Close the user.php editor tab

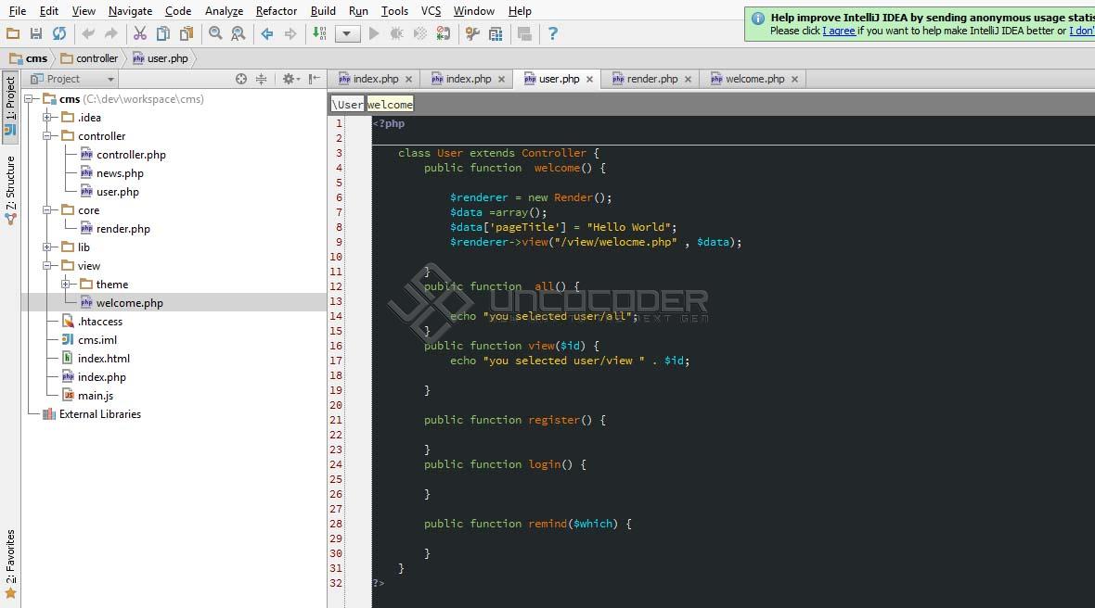pos(589,80)
